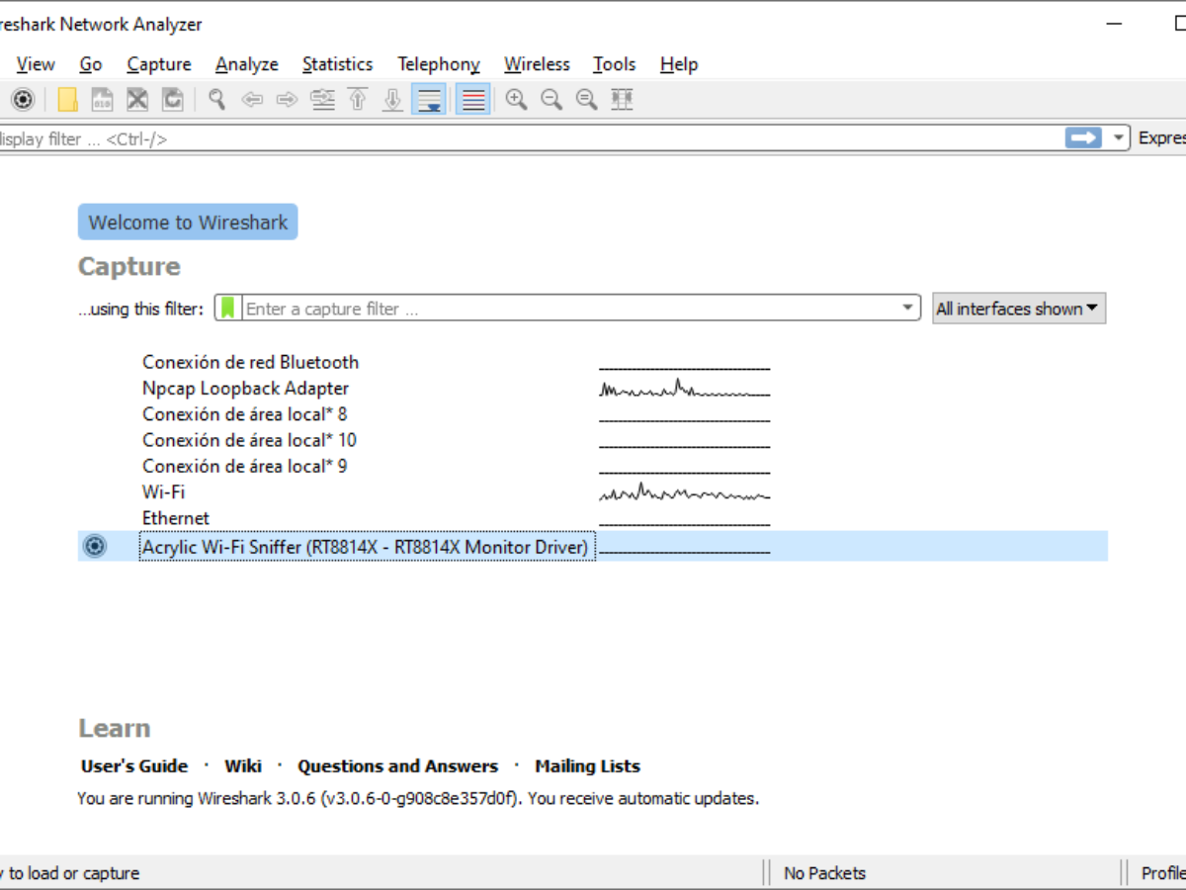1186x890 pixels.
Task: Expand the capture filter dropdown list
Action: click(x=908, y=309)
